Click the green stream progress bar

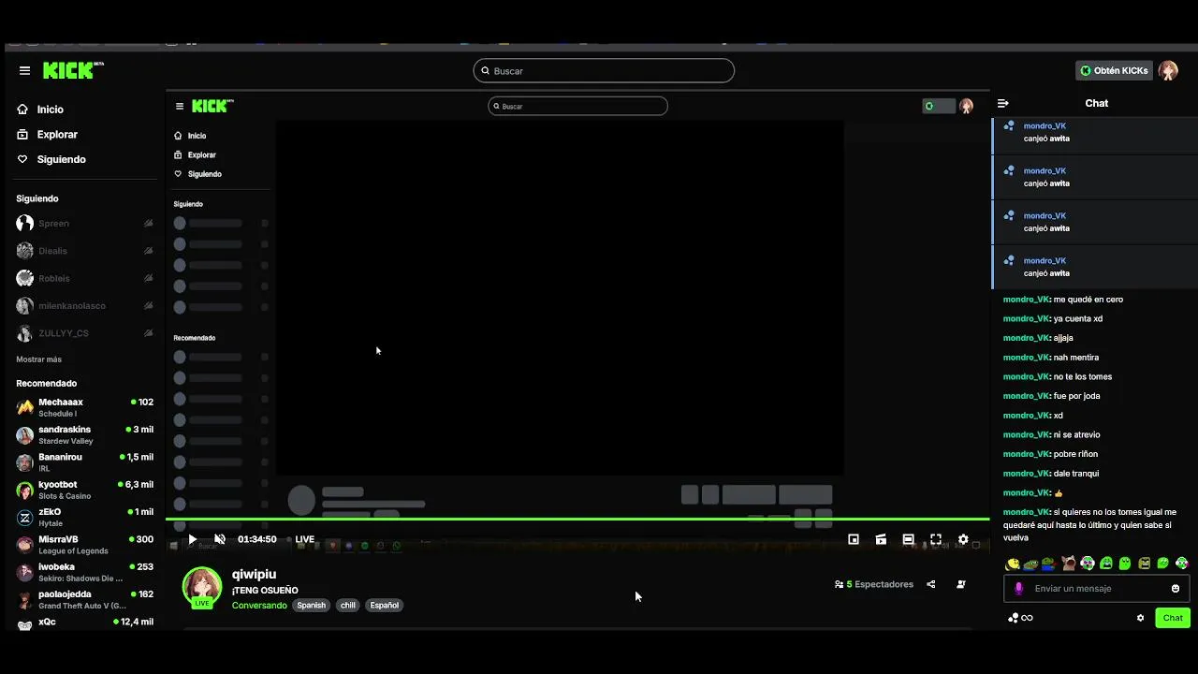[577, 519]
